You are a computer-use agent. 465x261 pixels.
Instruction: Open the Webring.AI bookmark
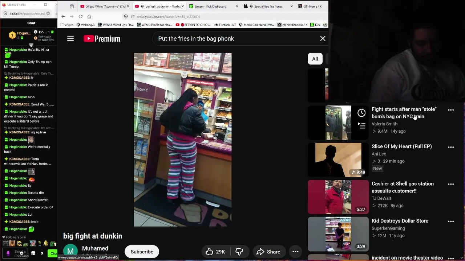[x=86, y=25]
